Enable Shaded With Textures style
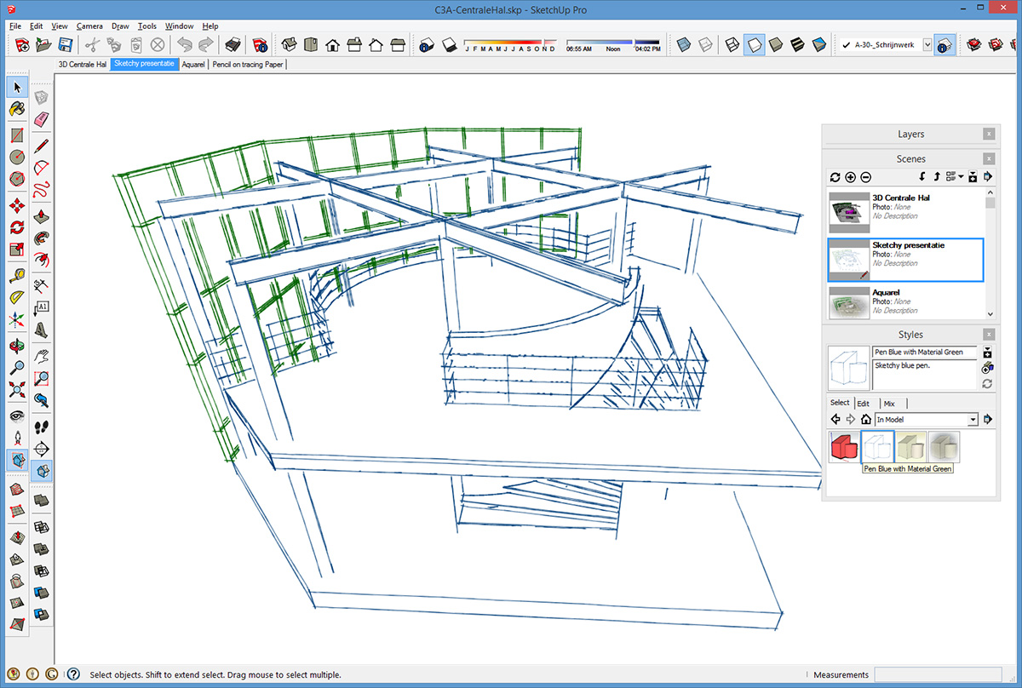Screen dimensions: 1022x688 tap(797, 45)
